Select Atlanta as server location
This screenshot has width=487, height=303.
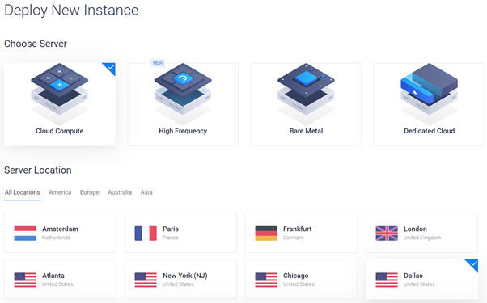click(60, 279)
